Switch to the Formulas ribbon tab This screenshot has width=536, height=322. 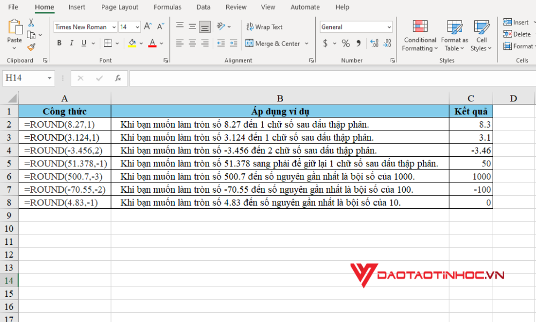click(x=167, y=7)
